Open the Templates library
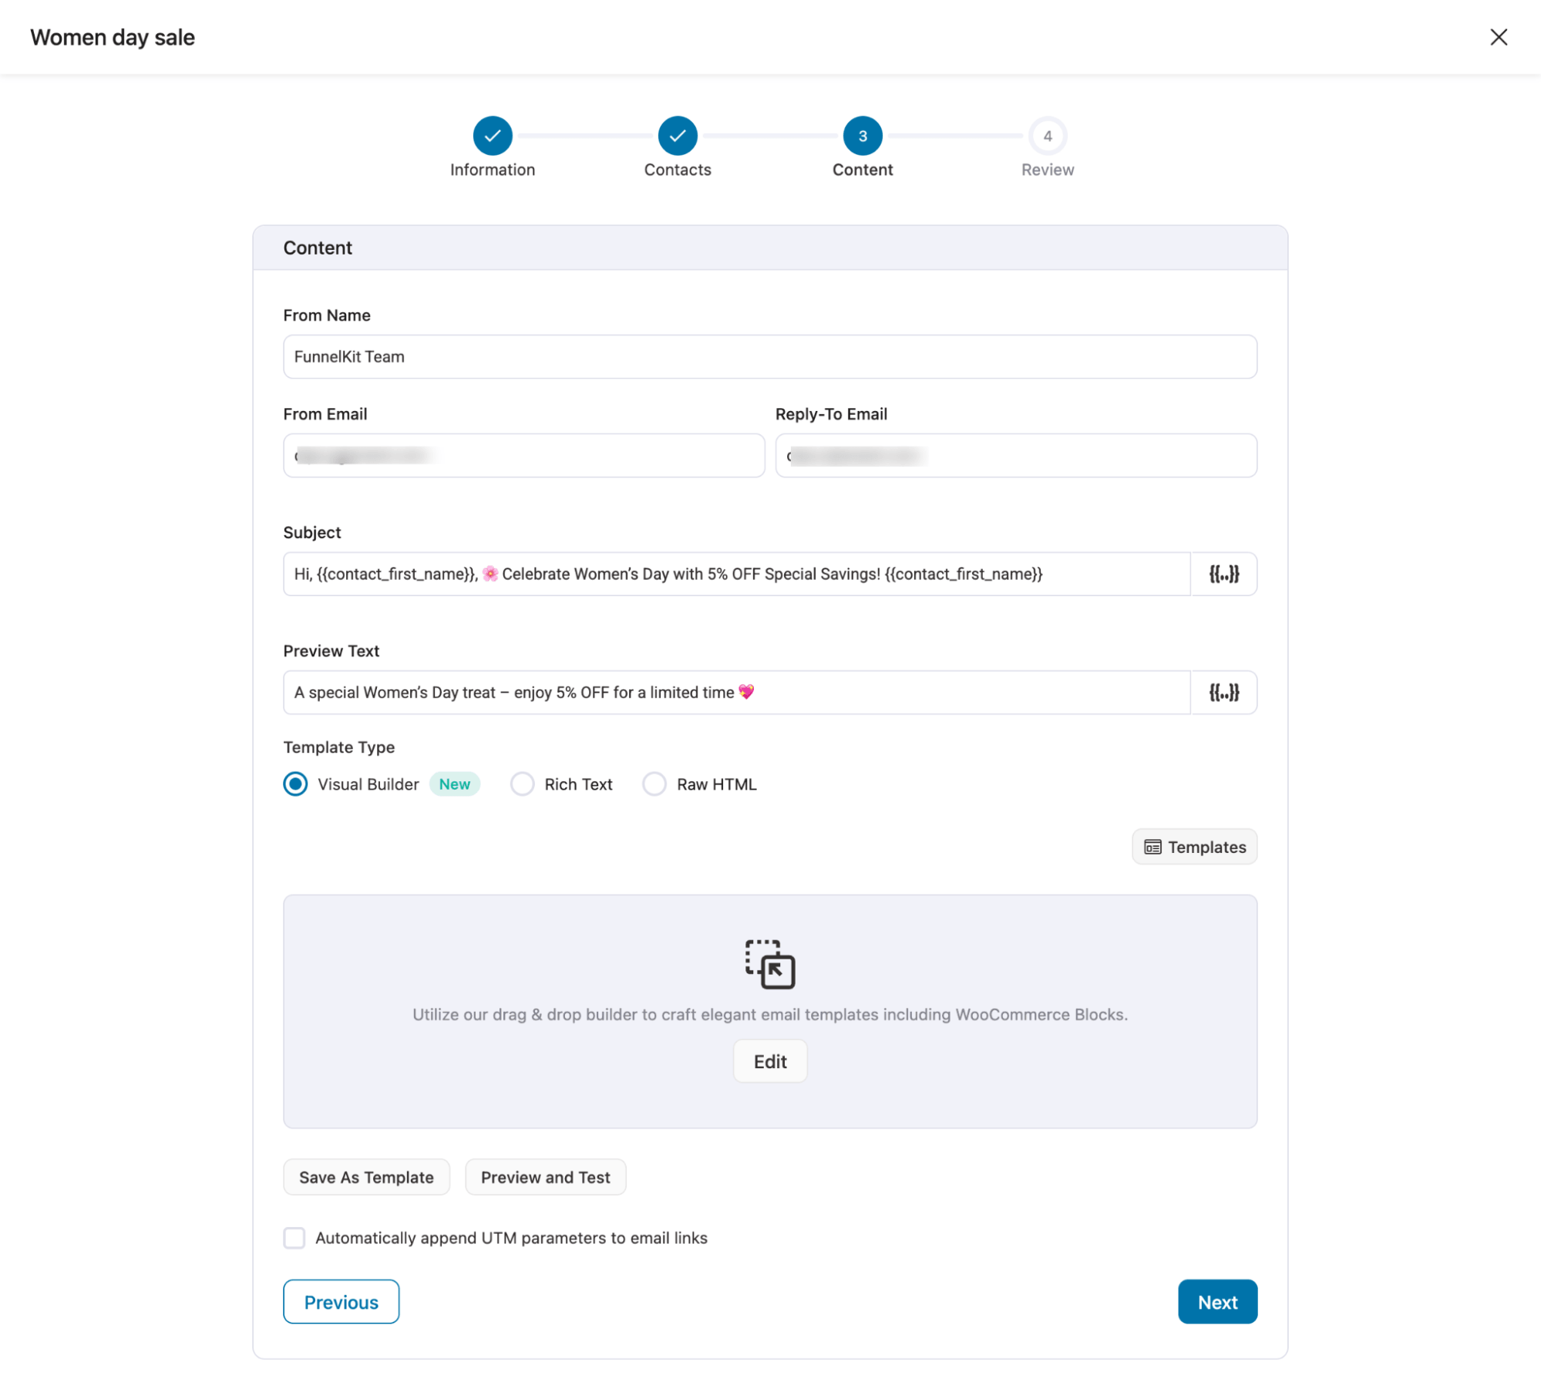 (1194, 847)
